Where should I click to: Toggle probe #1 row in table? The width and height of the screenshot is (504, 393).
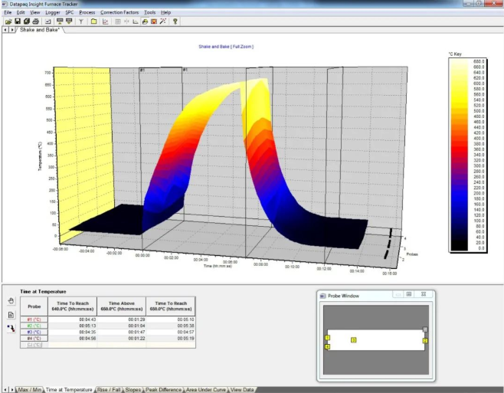pos(34,319)
